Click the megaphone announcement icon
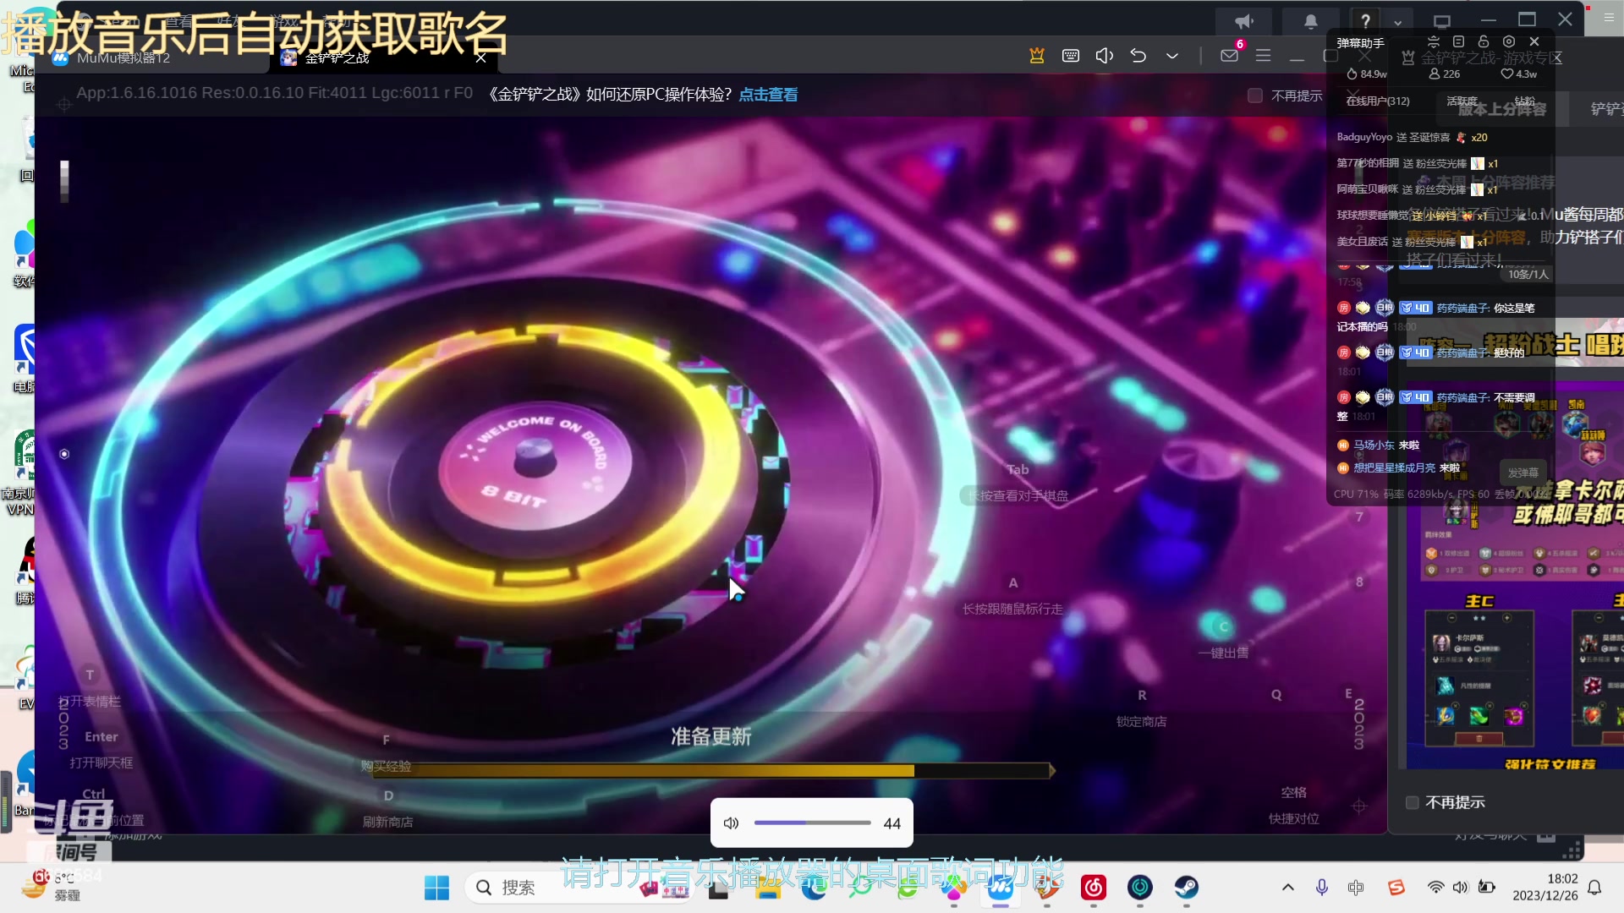Screen dimensions: 1624x913 click(1243, 22)
